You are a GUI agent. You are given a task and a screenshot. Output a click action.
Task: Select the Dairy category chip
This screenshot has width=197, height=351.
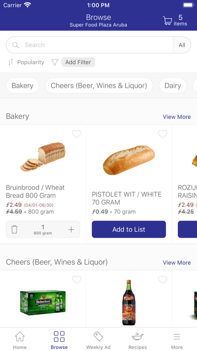pyautogui.click(x=173, y=86)
